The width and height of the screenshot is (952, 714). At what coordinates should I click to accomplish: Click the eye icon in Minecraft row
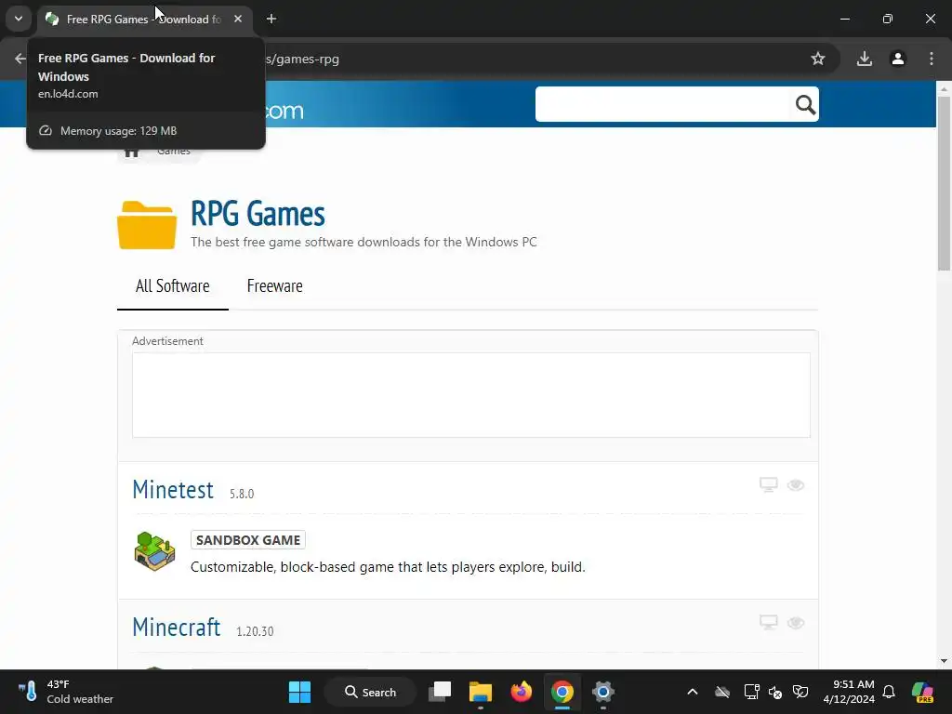coord(796,622)
